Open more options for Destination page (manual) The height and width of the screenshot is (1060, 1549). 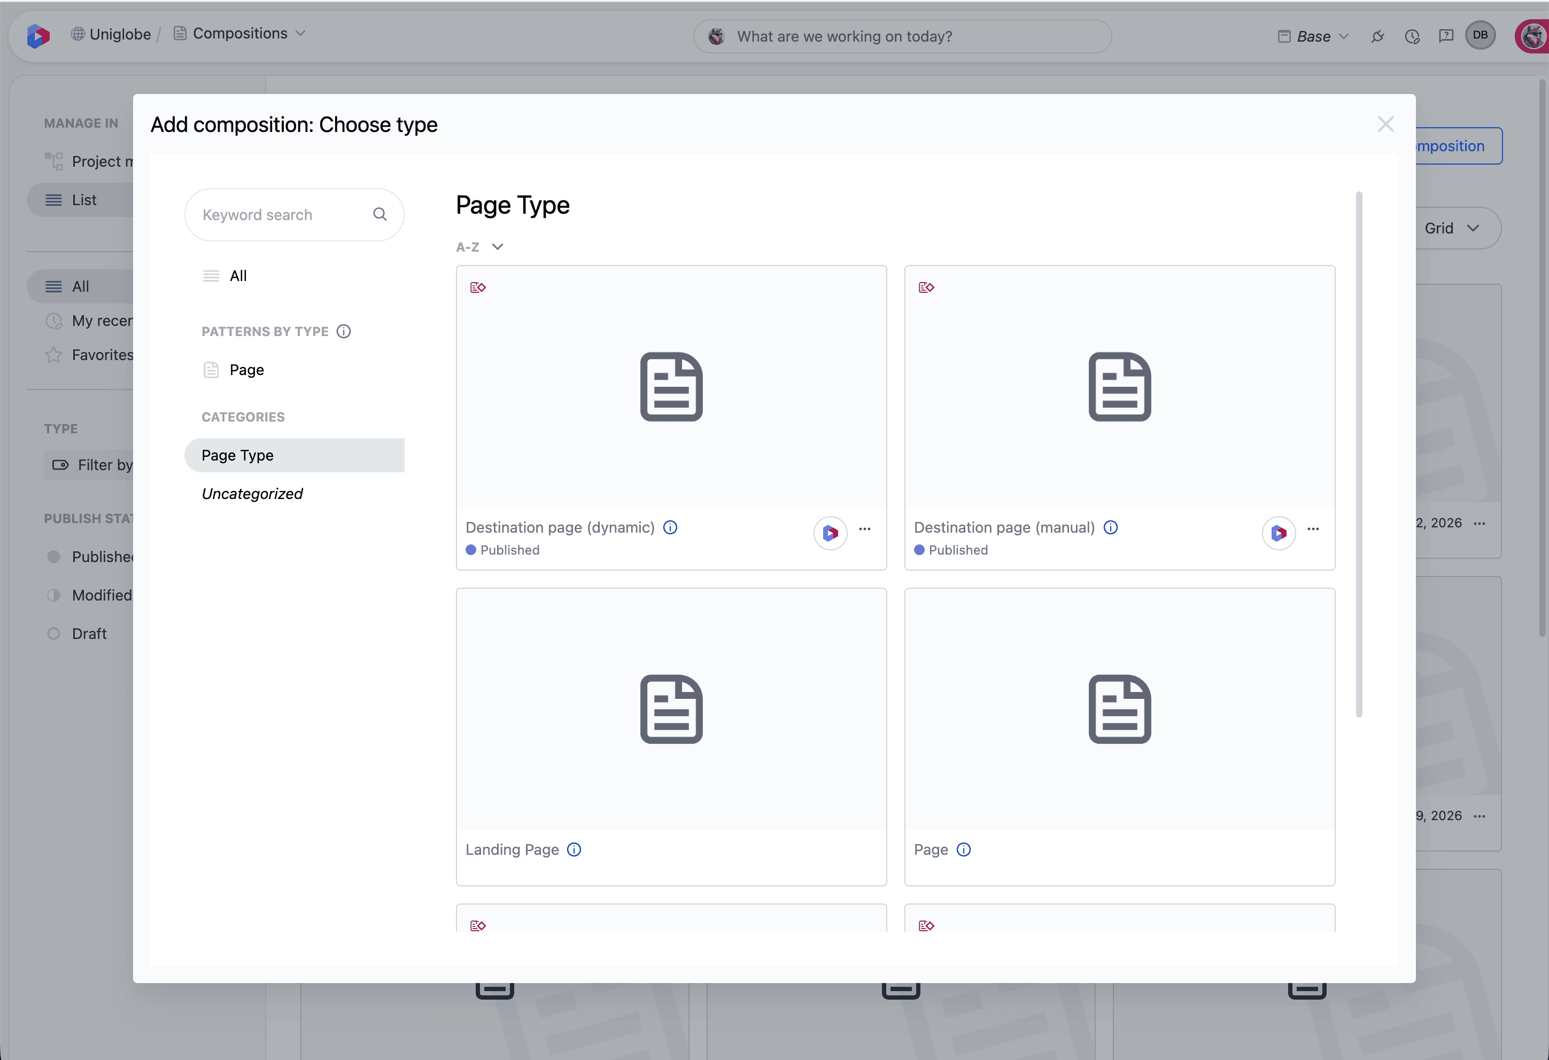click(x=1314, y=529)
